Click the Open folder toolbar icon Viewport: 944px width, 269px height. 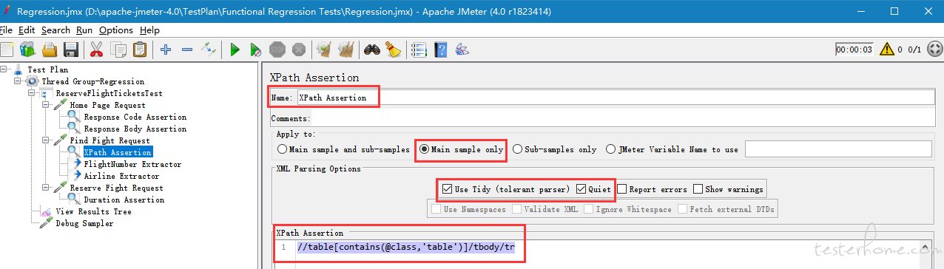click(x=50, y=50)
